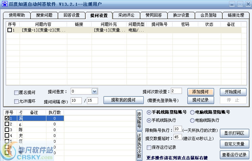This screenshot has height=161, width=252.
Task: Click the vertical 添加账号 button
Action: coord(139,120)
